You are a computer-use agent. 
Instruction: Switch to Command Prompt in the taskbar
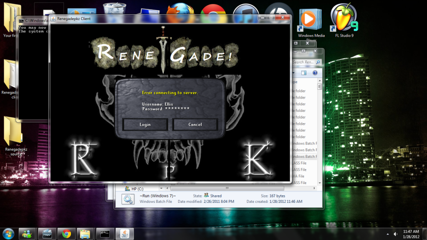(x=104, y=233)
